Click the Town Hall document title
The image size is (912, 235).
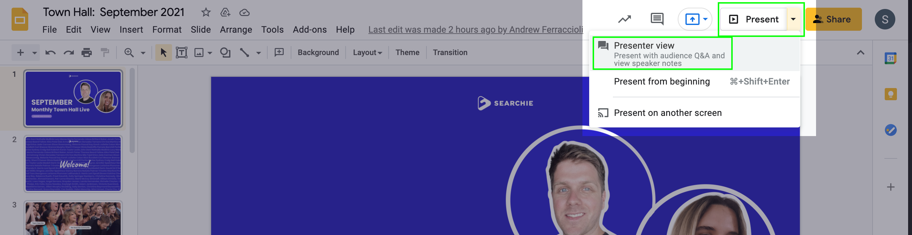pyautogui.click(x=114, y=12)
